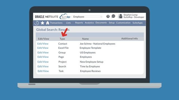
Task: Open the SuiteApps menu
Action: tap(137, 23)
